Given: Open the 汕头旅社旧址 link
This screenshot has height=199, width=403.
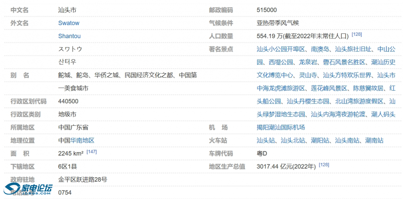Looking at the screenshot, I should 353,49.
